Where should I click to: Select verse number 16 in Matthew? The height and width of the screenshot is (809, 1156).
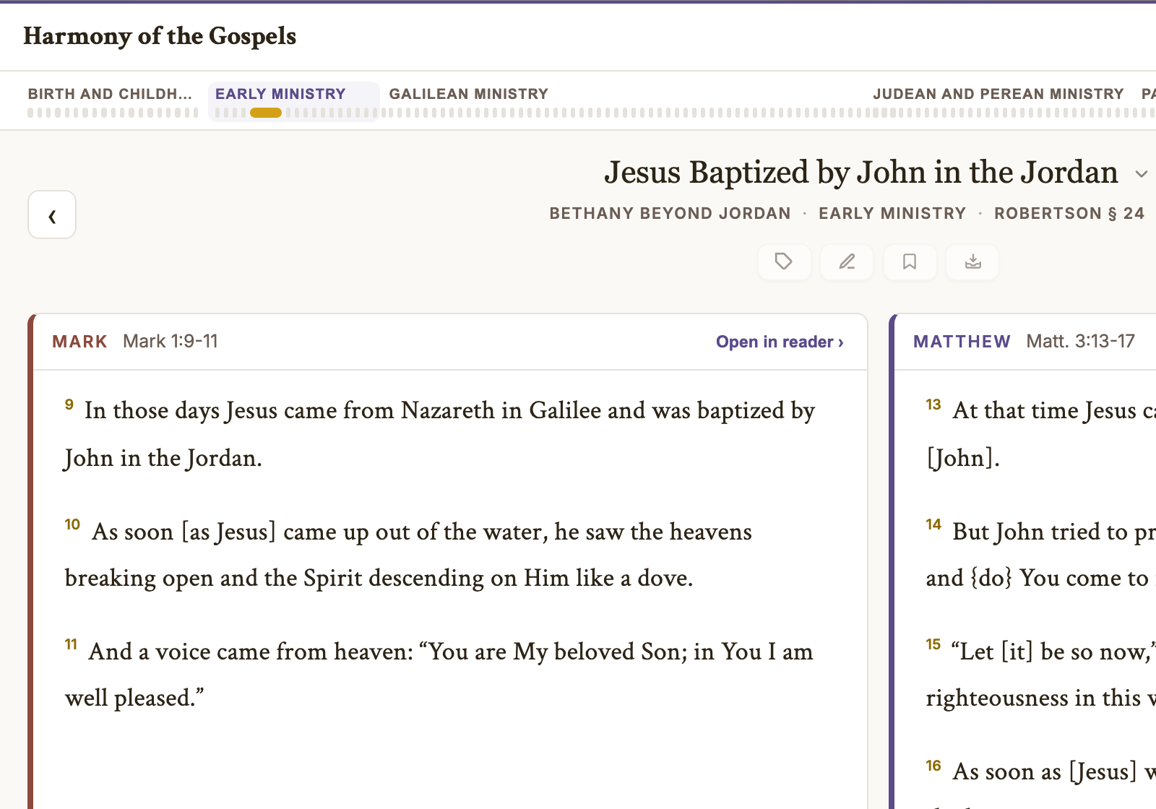pos(933,766)
